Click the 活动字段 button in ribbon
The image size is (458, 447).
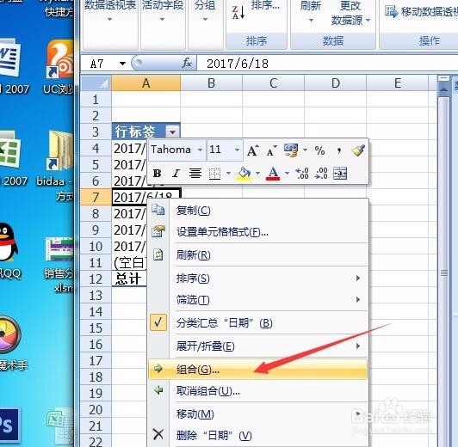coord(163,11)
